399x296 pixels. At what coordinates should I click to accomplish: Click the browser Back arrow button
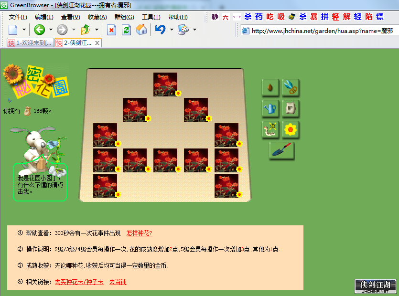coord(40,30)
